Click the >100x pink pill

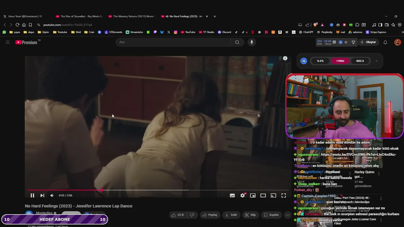(340, 61)
